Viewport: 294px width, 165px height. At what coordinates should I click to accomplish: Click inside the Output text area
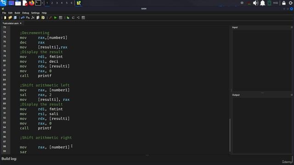pyautogui.click(x=262, y=125)
